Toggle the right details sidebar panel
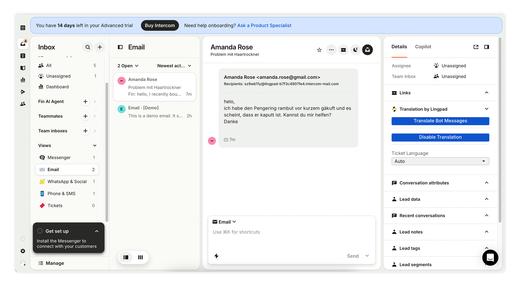The height and width of the screenshot is (286, 520). [x=487, y=47]
